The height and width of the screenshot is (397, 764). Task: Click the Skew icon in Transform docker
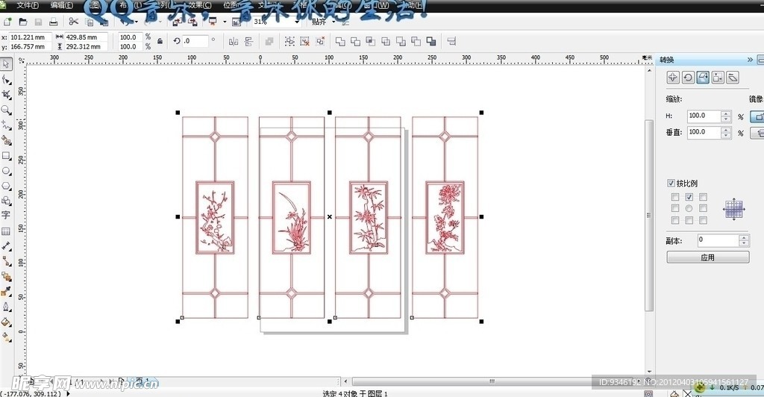pyautogui.click(x=733, y=77)
